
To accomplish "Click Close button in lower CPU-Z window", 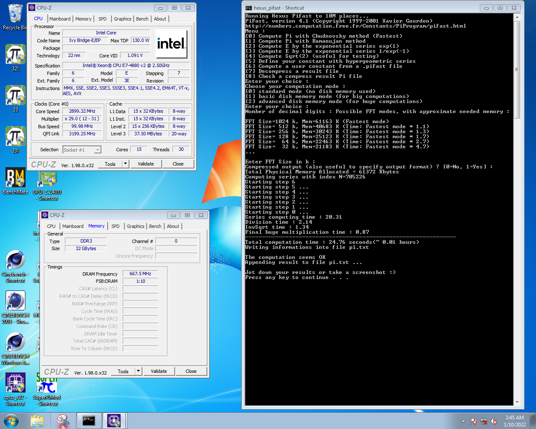I will (191, 371).
